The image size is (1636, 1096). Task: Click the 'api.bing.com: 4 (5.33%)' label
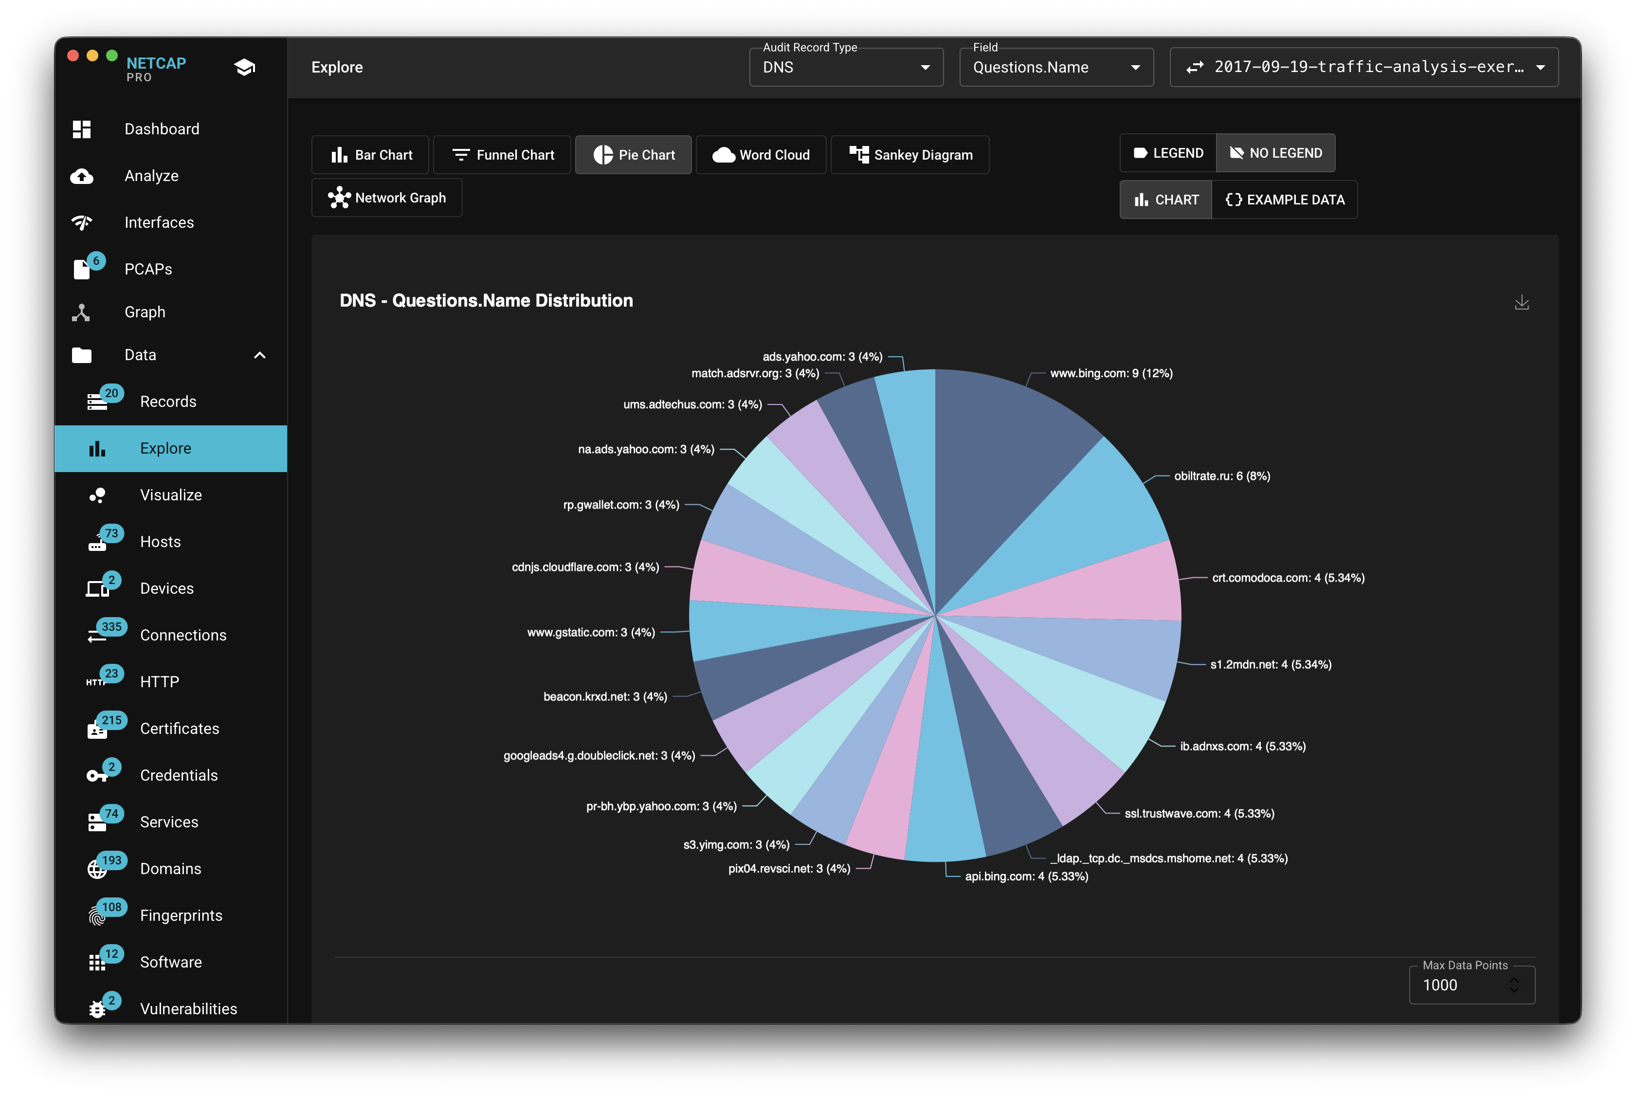[x=1027, y=877]
